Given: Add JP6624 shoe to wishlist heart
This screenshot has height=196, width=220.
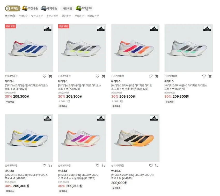Looking at the screenshot, I should click(44, 76).
